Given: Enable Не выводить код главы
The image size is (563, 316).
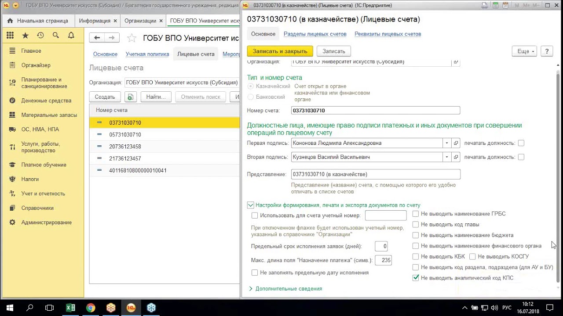Looking at the screenshot, I should tap(416, 224).
